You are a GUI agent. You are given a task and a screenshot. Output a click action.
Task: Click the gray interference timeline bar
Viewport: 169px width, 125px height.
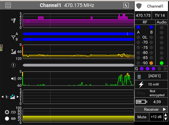point(79,65)
